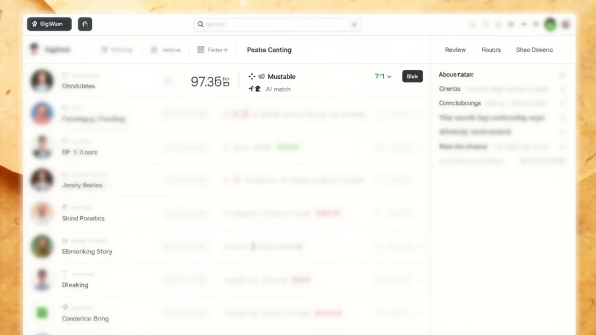Open the search bar dropdown chevron
The width and height of the screenshot is (596, 335).
(x=354, y=24)
